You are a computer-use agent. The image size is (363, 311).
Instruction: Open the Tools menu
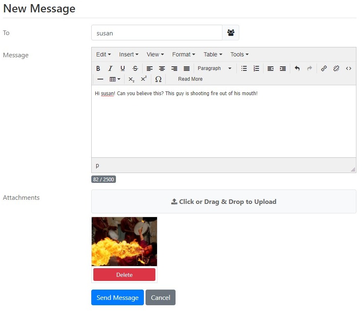239,54
